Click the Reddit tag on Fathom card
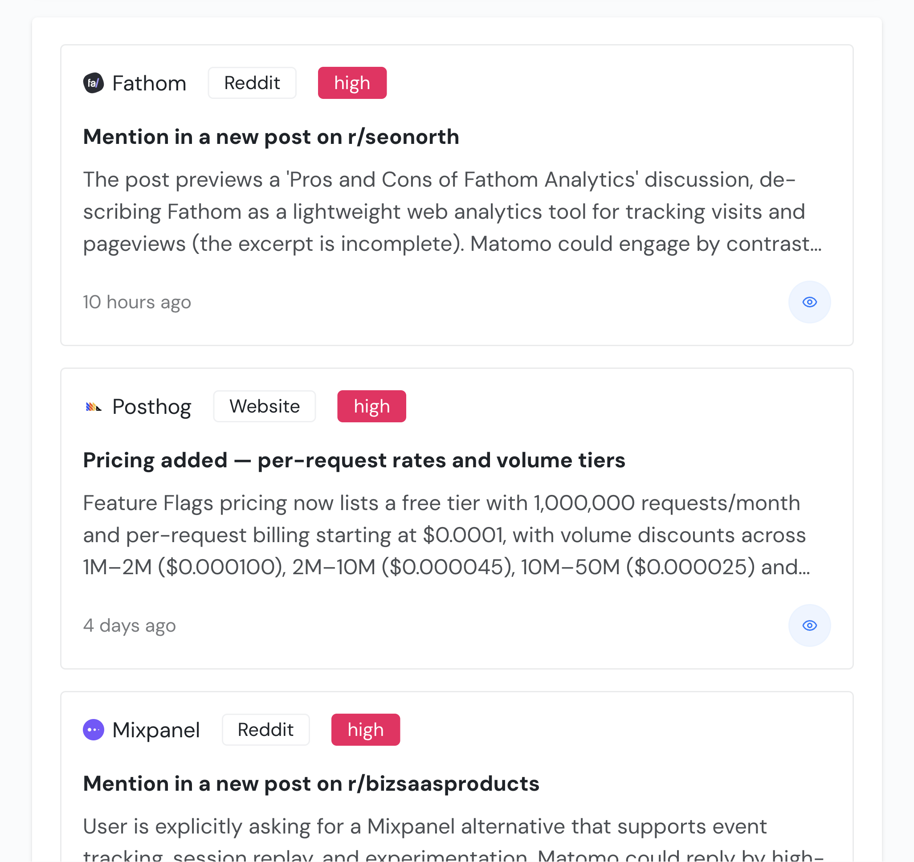The image size is (914, 862). pyautogui.click(x=252, y=83)
